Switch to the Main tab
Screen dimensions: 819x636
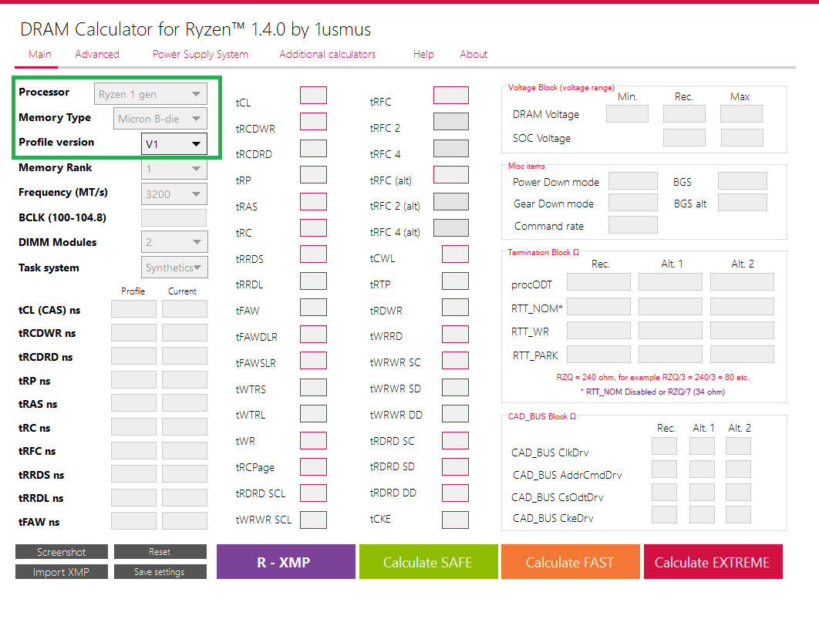[39, 54]
